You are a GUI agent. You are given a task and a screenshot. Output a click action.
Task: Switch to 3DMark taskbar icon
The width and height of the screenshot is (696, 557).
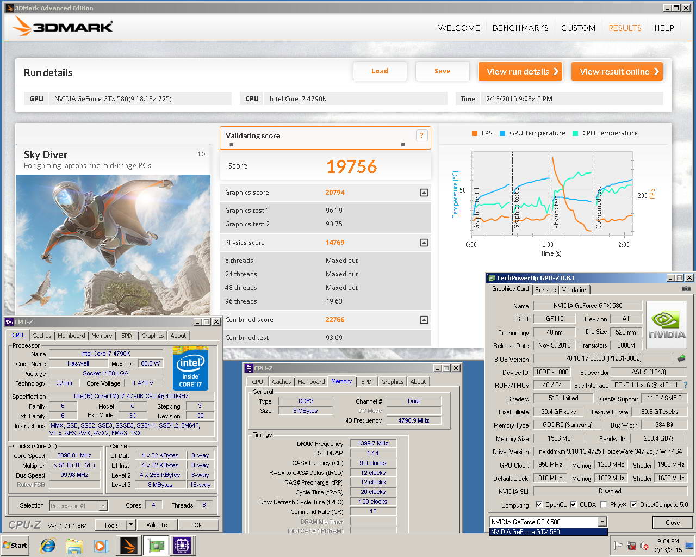point(129,546)
